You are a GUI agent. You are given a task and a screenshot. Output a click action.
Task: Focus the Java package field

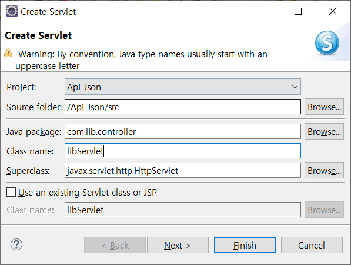pos(183,131)
